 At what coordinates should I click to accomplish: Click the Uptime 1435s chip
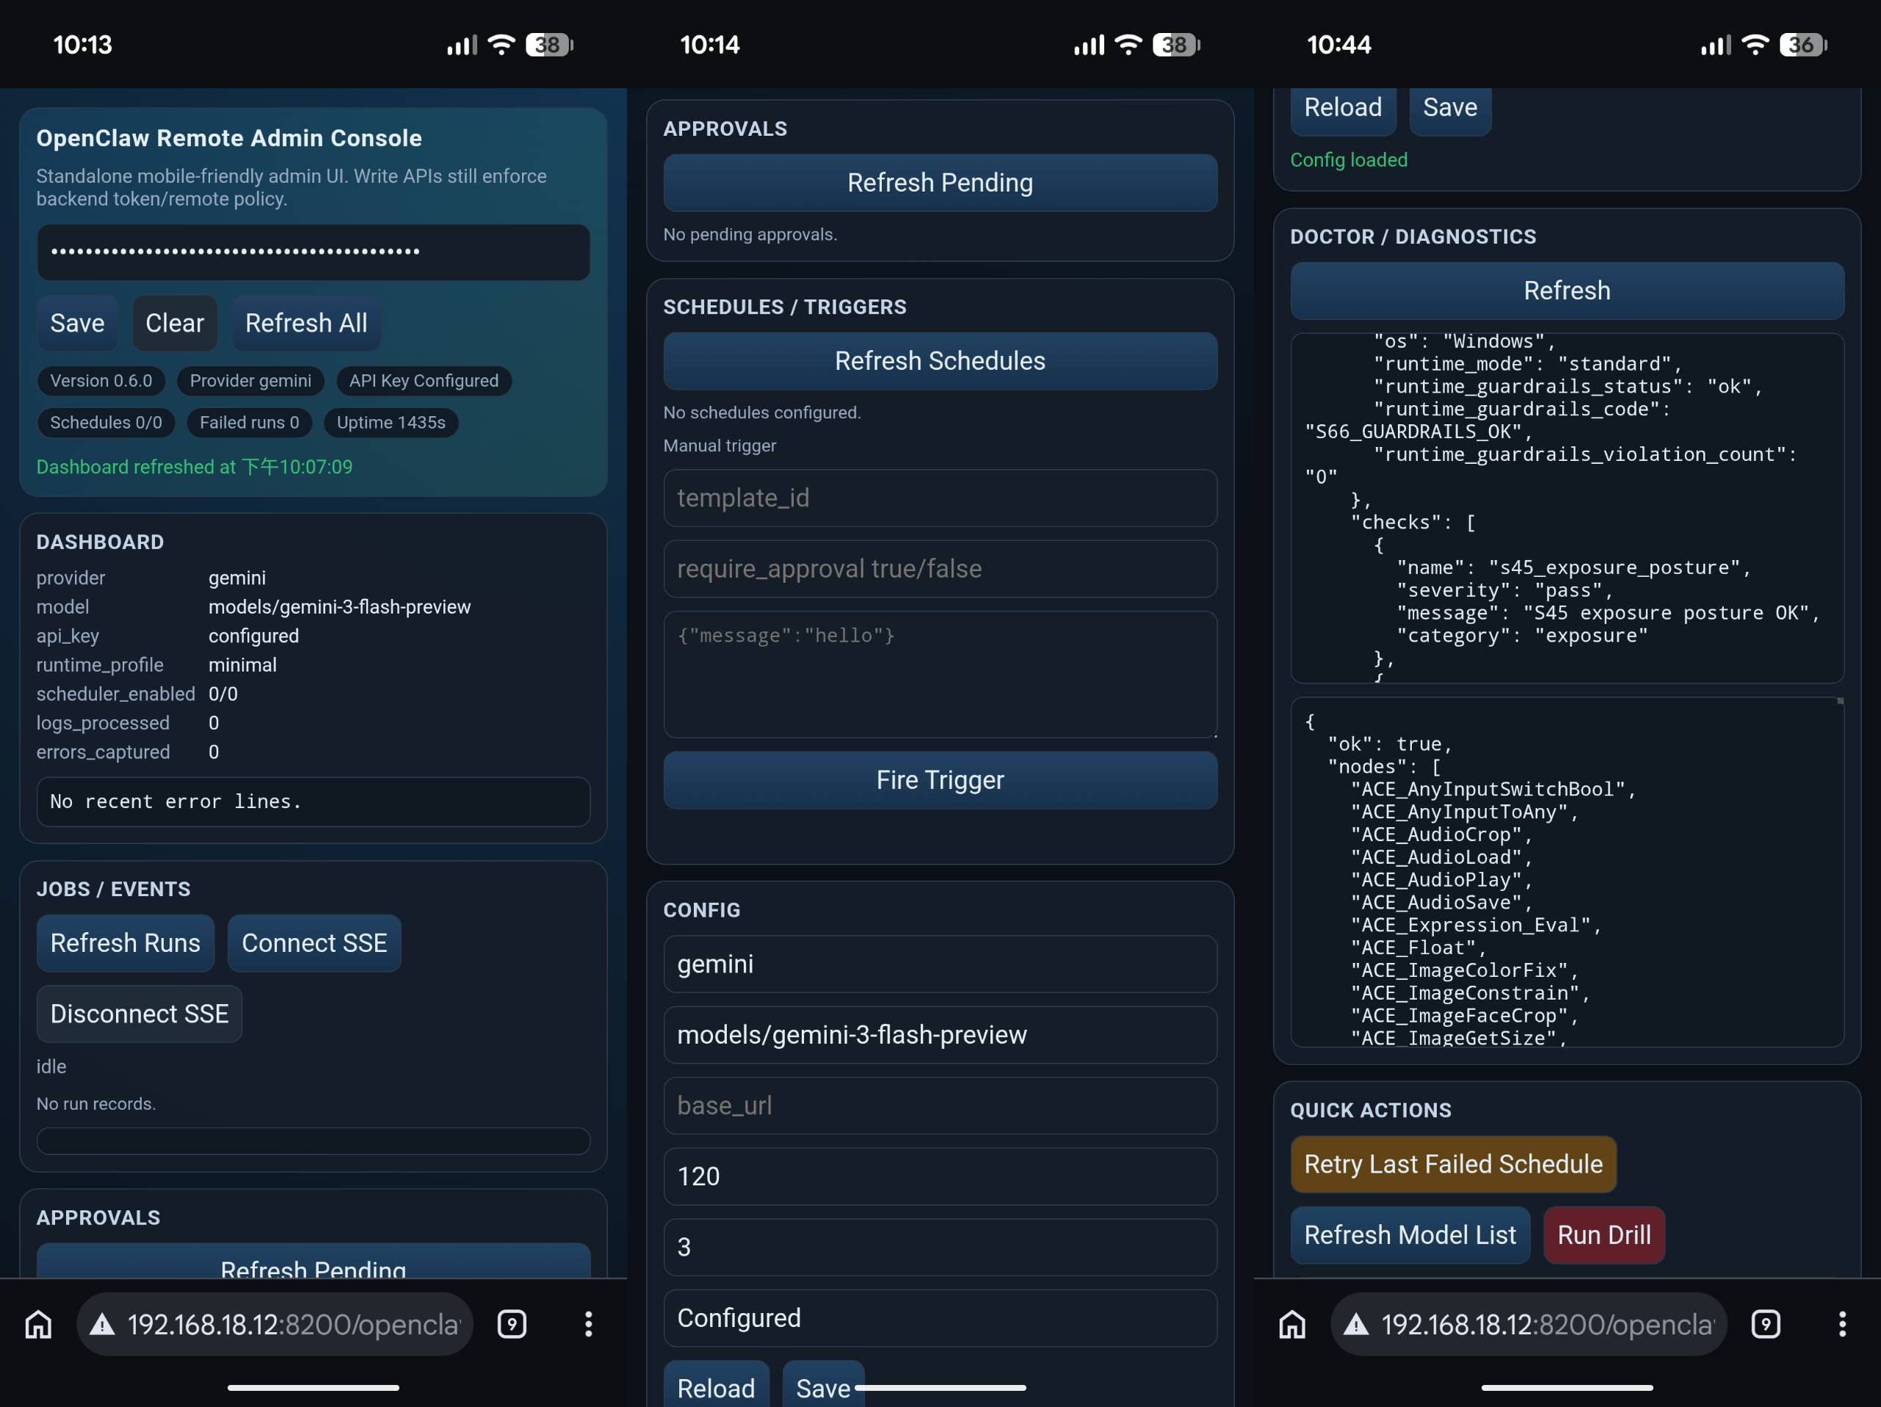(391, 423)
